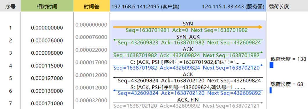Click sequence number 1 row
Image resolution: width=308 pixels, height=109 pixels.
point(10,28)
